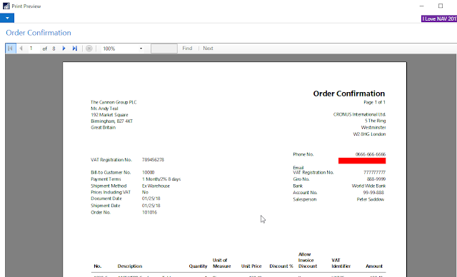Click the red highlighted field on report
This screenshot has height=277, width=457.
pyautogui.click(x=362, y=161)
